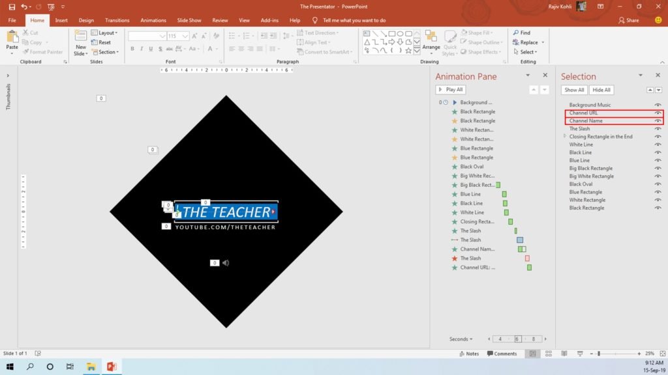
Task: Switch to Slide Sorter view icon
Action: (548, 354)
